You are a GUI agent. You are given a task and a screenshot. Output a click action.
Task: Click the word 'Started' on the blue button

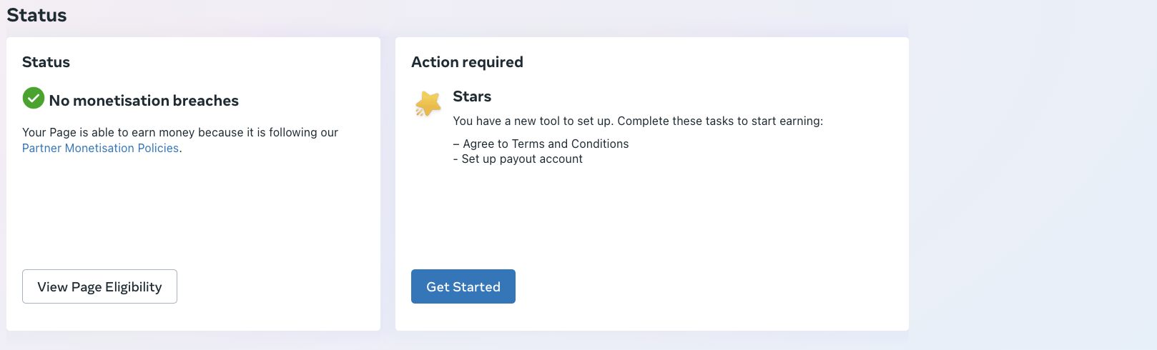478,286
